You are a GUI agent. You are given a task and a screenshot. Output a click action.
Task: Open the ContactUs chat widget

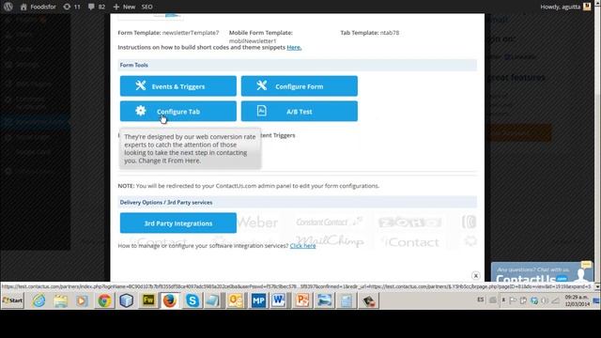click(542, 271)
